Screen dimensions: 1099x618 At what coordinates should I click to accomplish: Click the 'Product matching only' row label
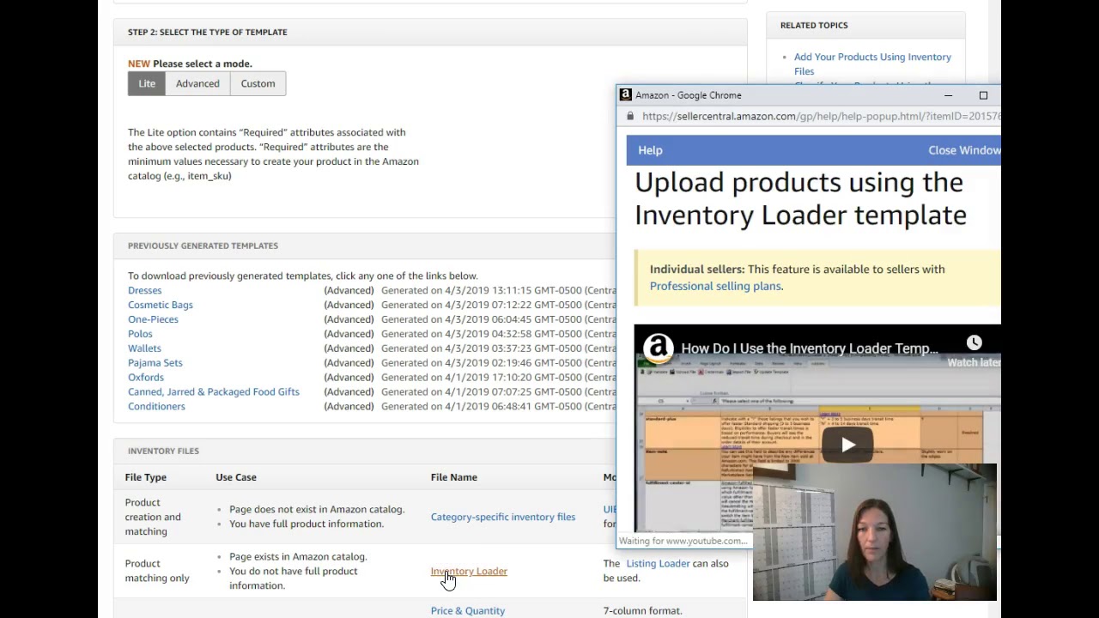click(x=157, y=571)
